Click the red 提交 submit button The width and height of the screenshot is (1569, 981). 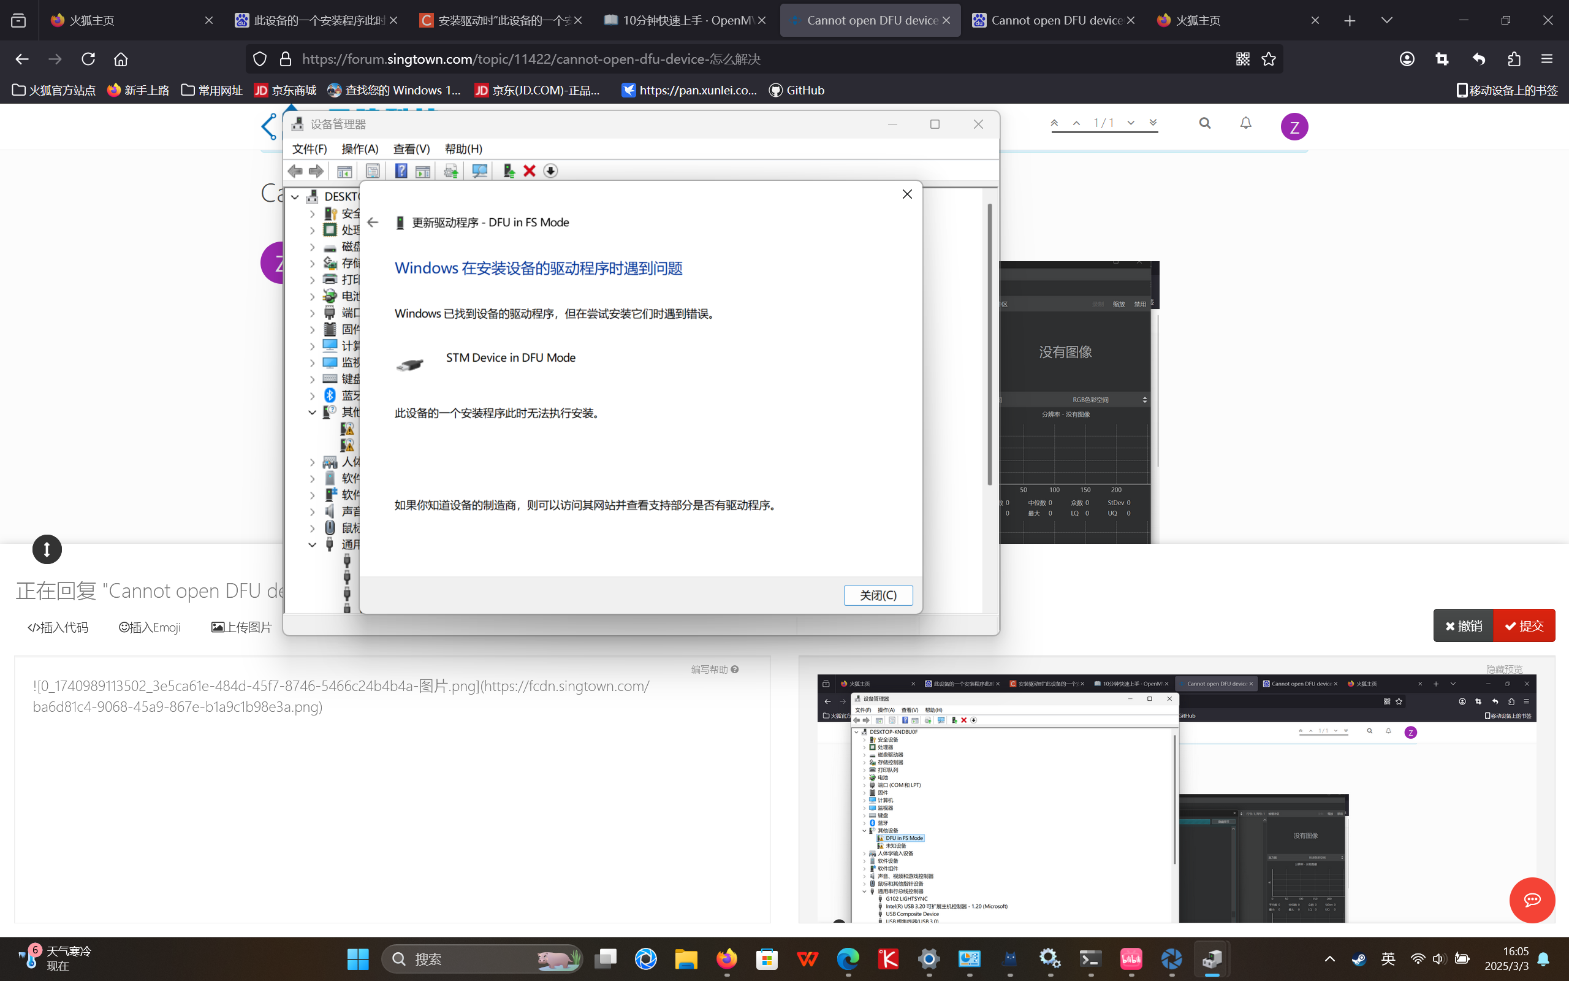pos(1524,625)
